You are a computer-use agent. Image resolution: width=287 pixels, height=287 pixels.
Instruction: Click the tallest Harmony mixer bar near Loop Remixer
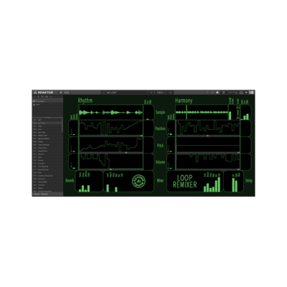219,184
